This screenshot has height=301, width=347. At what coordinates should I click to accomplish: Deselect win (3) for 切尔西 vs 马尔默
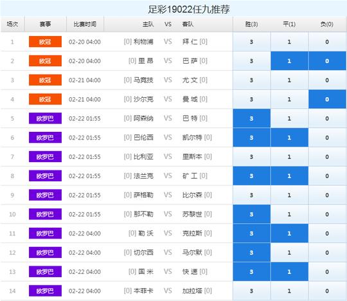tap(252, 253)
